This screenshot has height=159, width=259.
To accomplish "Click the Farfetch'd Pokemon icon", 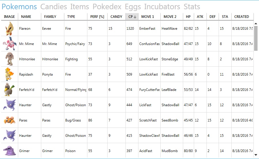I will pos(10,89).
